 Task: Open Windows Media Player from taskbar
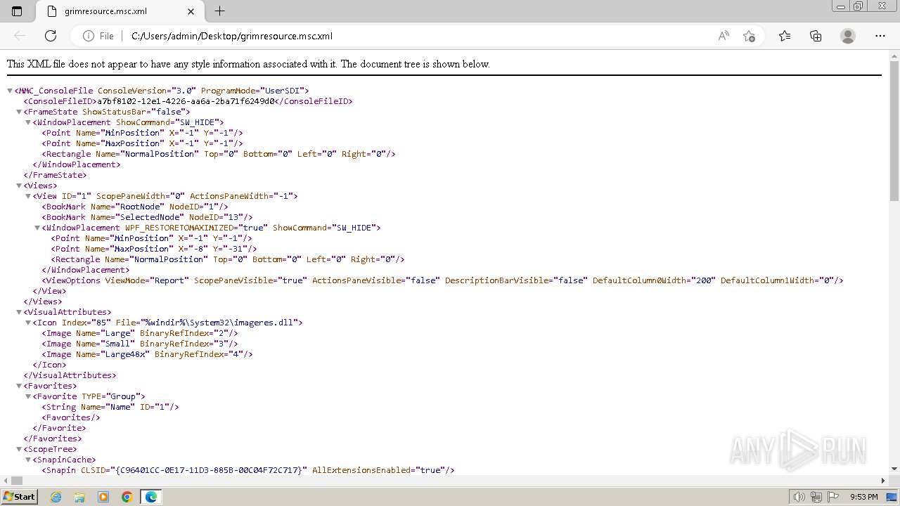pos(103,497)
